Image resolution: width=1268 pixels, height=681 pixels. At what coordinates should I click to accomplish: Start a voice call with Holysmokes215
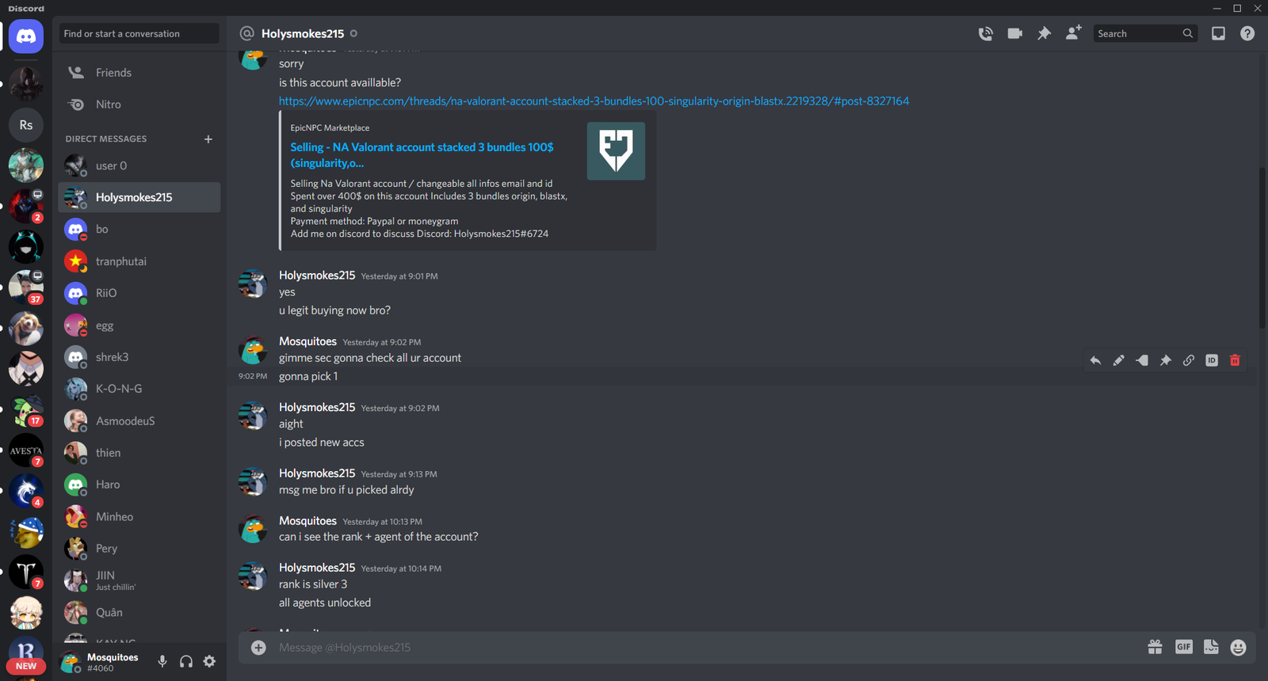[985, 33]
